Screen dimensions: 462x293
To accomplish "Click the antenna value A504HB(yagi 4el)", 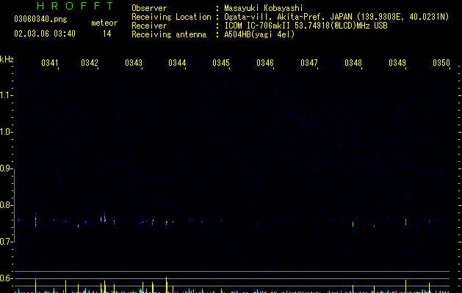I will pyautogui.click(x=259, y=34).
